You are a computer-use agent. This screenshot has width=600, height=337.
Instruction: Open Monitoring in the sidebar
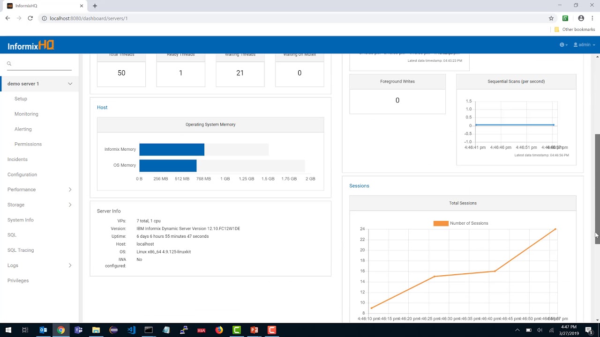pos(26,114)
